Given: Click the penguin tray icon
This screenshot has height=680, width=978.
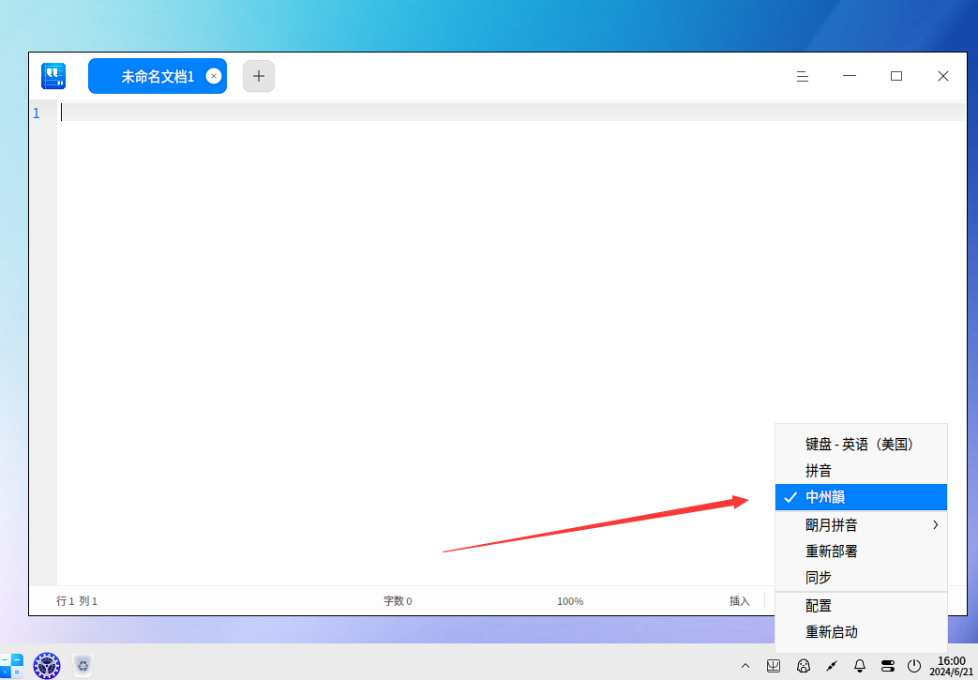Looking at the screenshot, I should coord(804,666).
